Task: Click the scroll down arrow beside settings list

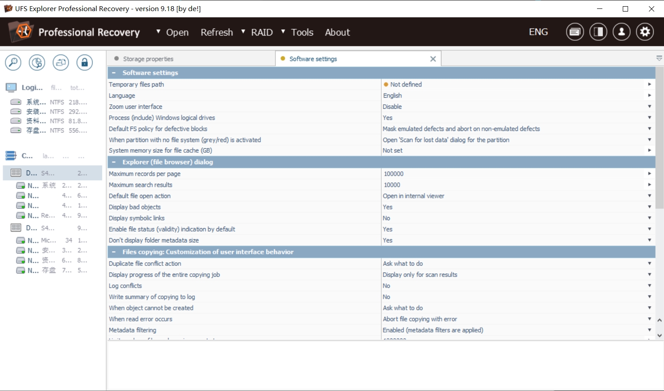Action: [660, 336]
